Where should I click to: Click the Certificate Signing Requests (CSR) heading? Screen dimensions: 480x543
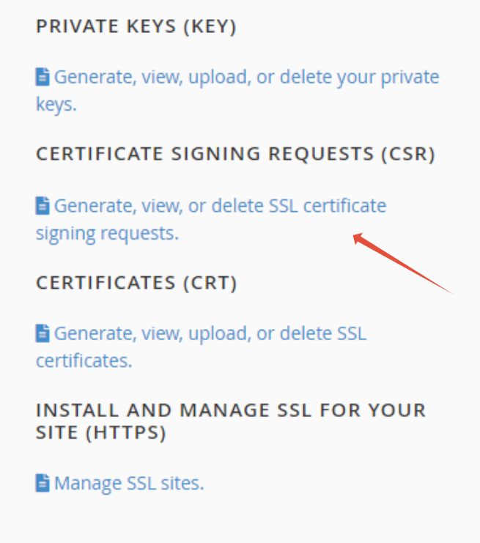[x=235, y=154]
